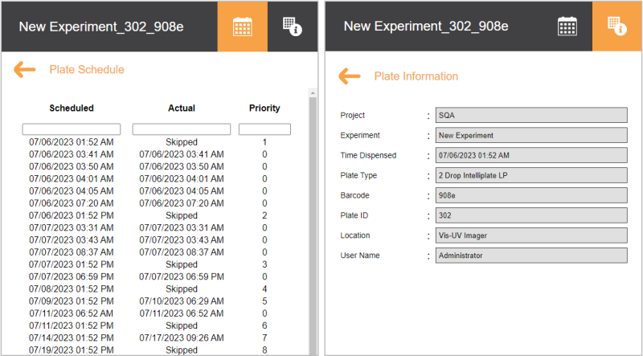
Task: Click priority value 5
Action: point(264,301)
